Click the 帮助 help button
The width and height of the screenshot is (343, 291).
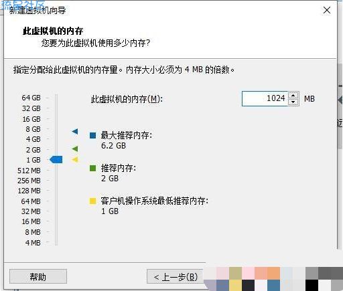38,276
